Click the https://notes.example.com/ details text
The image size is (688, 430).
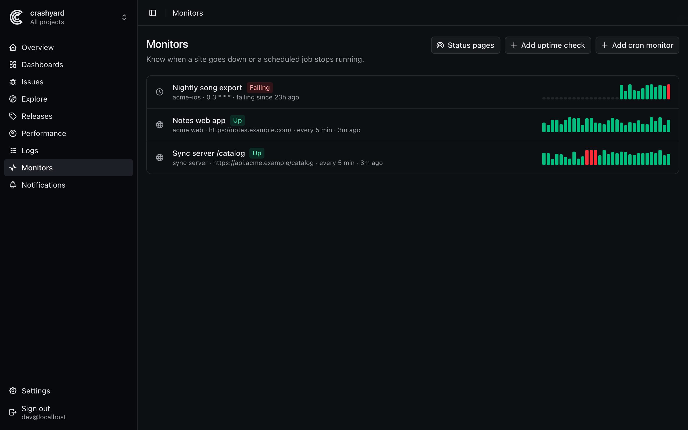250,130
